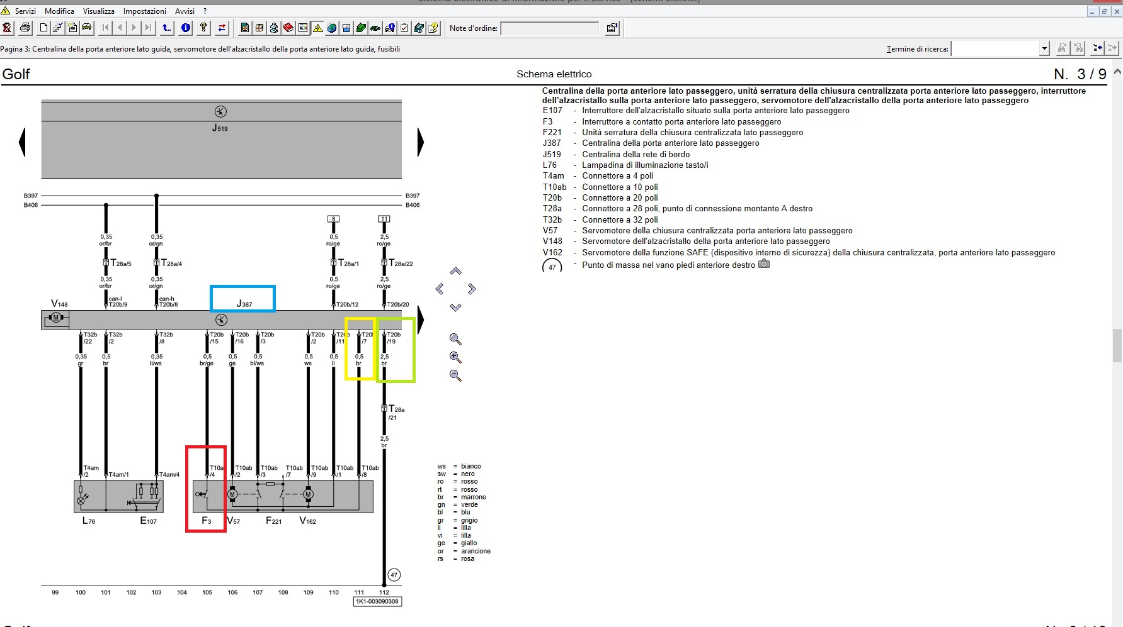Open the Servizi menu
The height and width of the screenshot is (627, 1123).
pyautogui.click(x=25, y=11)
